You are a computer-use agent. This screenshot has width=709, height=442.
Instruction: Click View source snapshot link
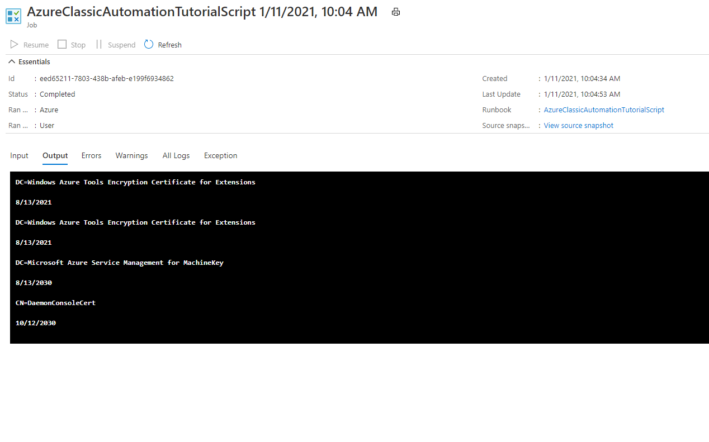pyautogui.click(x=579, y=126)
